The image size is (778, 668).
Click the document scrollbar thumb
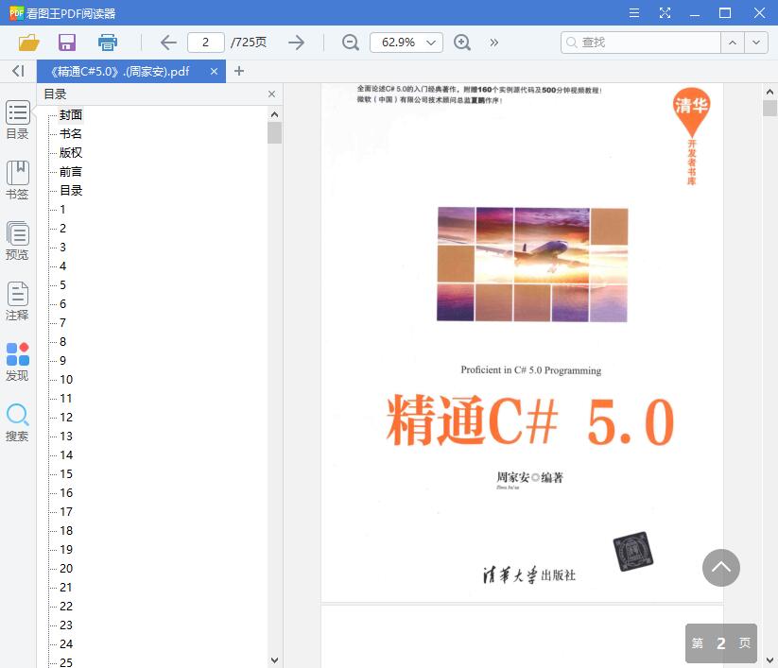pyautogui.click(x=769, y=108)
